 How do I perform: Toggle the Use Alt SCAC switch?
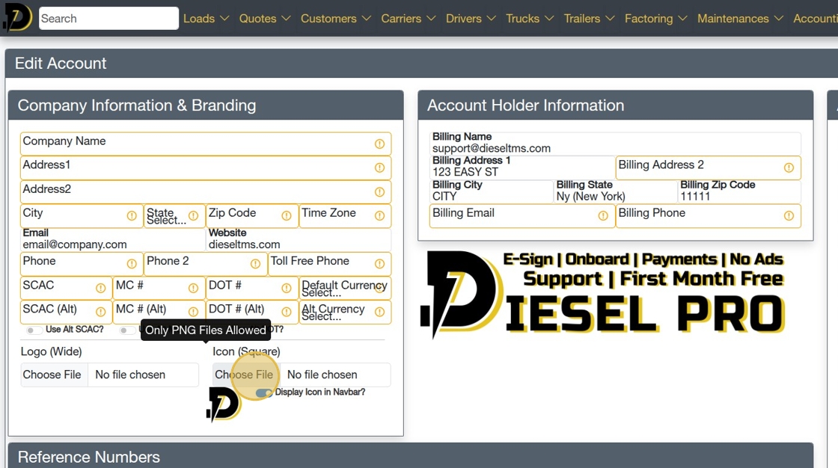pos(34,330)
